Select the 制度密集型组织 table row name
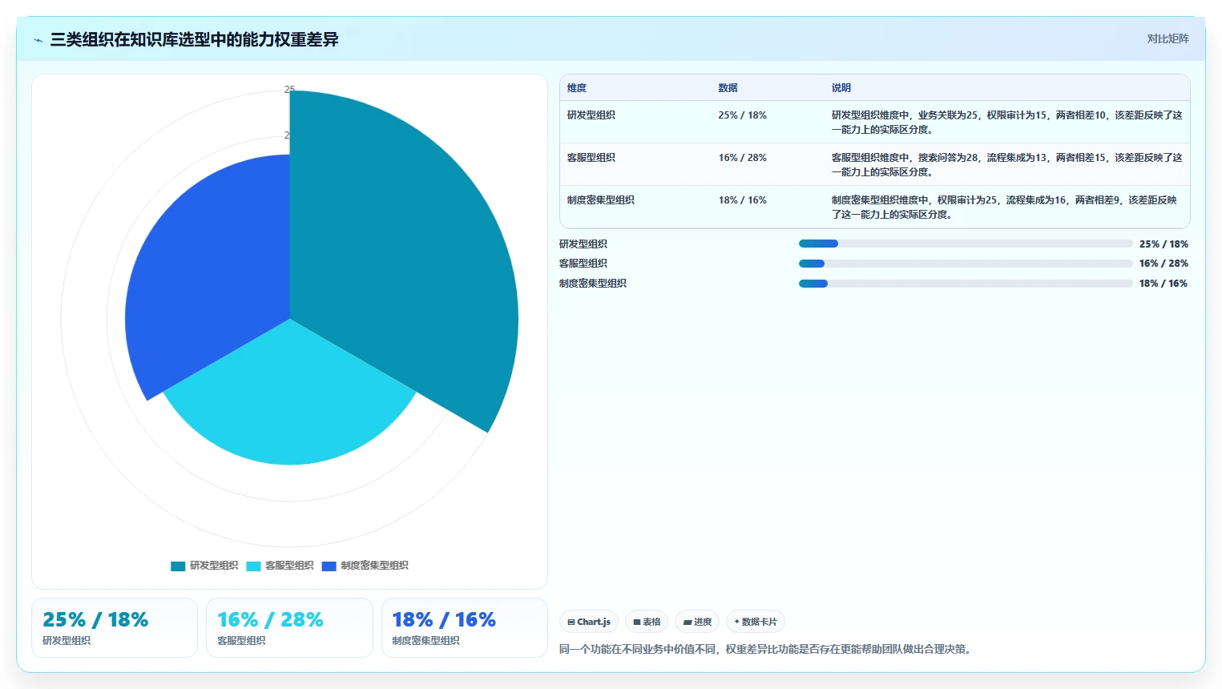The height and width of the screenshot is (689, 1222). (x=601, y=200)
